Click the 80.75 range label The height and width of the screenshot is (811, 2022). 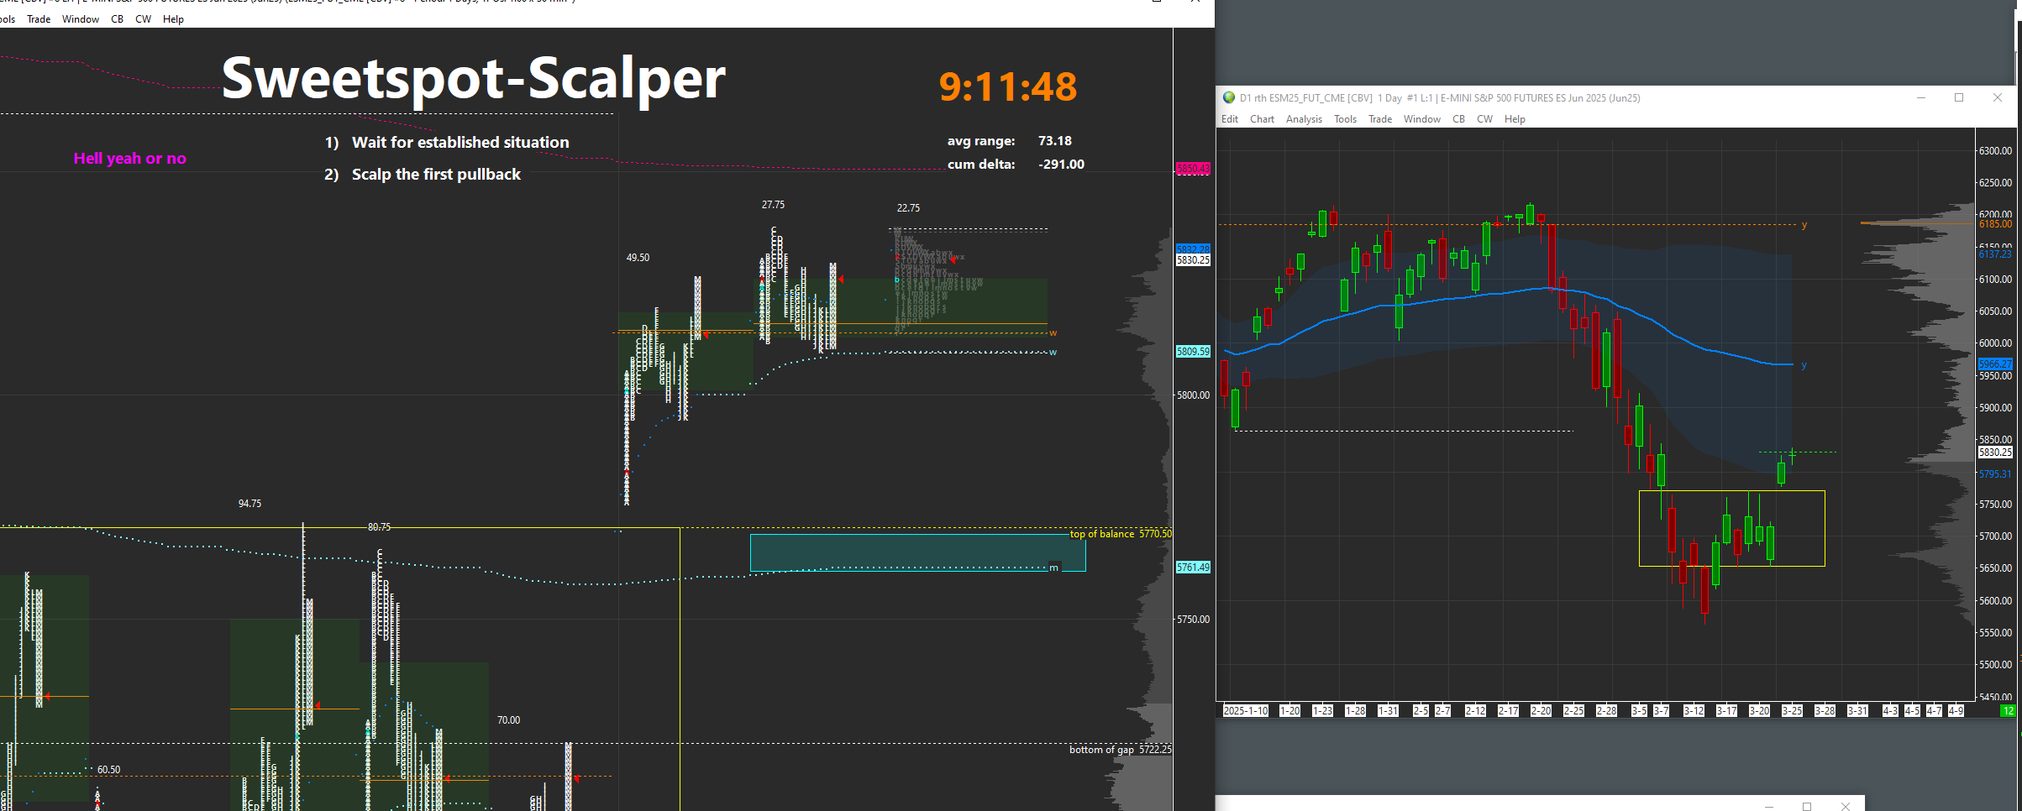click(x=379, y=527)
